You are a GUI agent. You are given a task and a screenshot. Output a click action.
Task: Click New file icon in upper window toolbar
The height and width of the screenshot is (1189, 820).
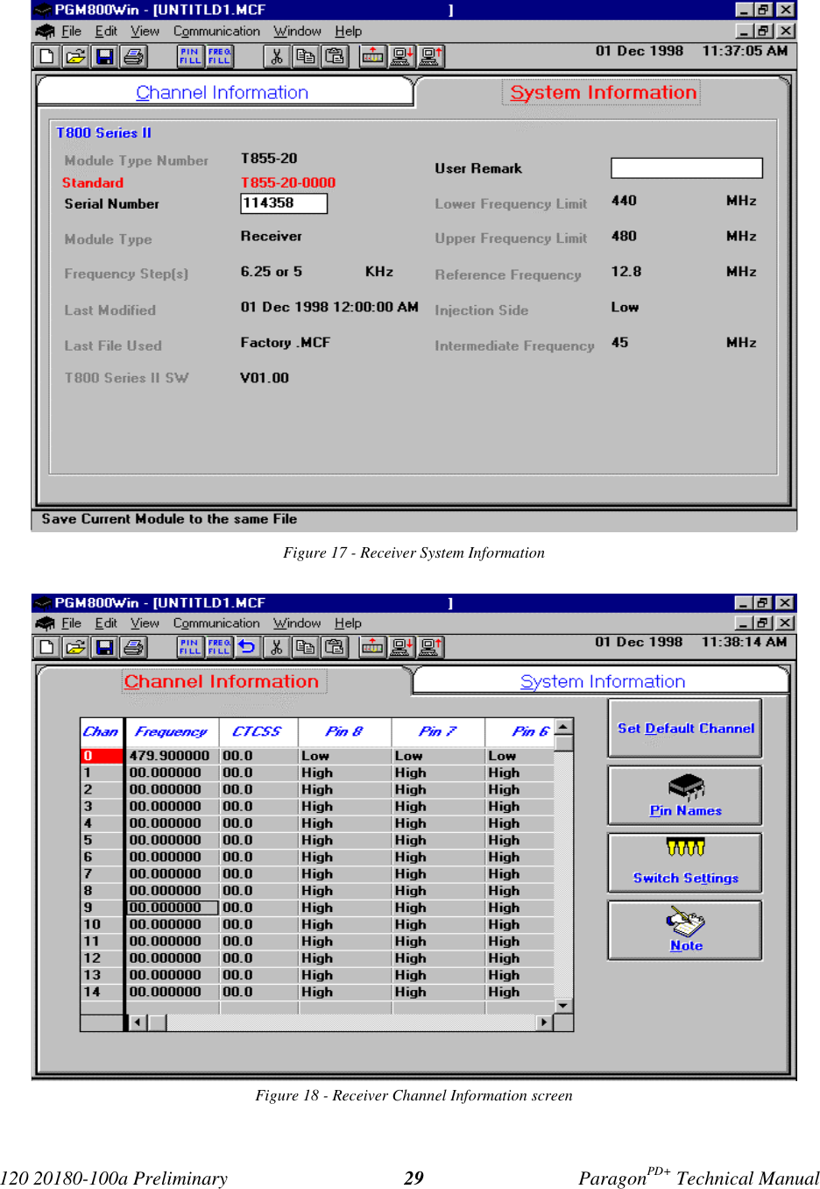click(47, 57)
